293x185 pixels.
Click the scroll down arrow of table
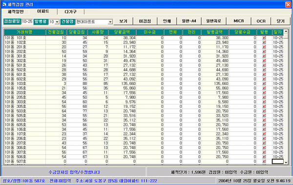286,163
